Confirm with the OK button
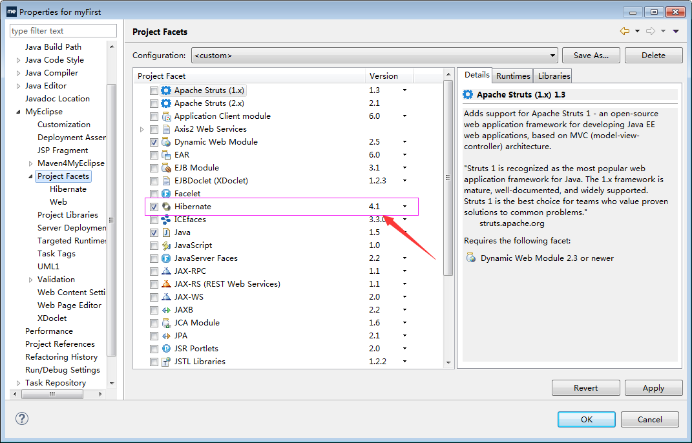 tap(587, 420)
